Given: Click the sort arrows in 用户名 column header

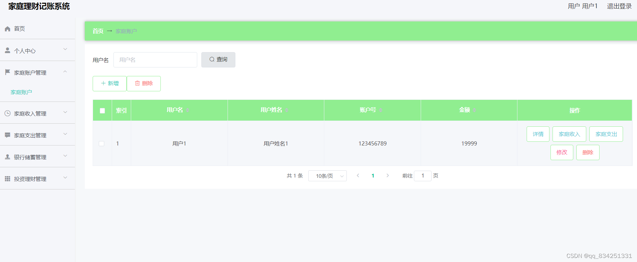Looking at the screenshot, I should pyautogui.click(x=187, y=110).
